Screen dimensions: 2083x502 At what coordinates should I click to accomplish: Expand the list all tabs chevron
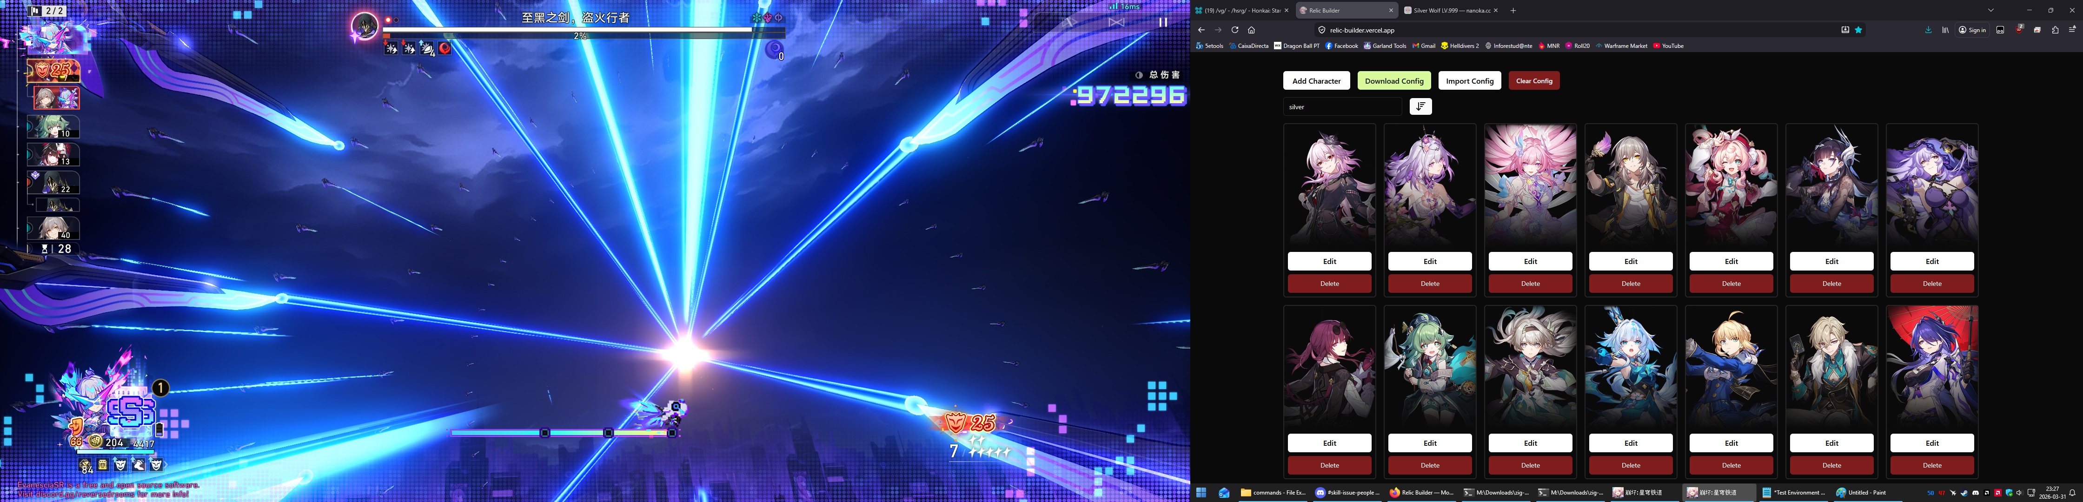coord(1990,11)
